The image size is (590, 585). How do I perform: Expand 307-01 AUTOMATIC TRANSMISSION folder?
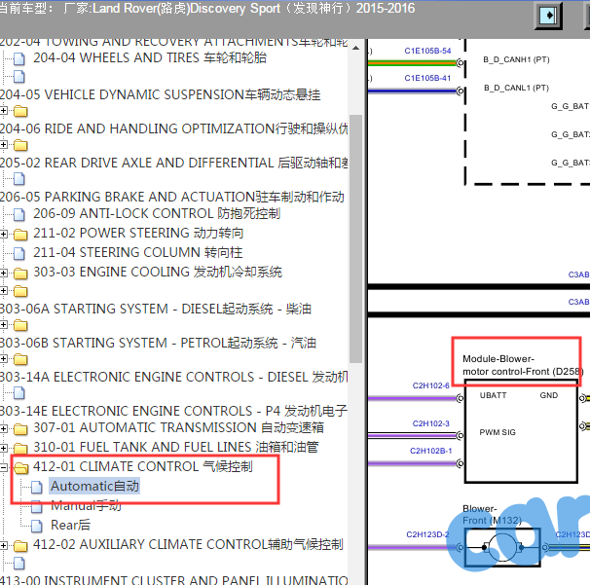3,428
